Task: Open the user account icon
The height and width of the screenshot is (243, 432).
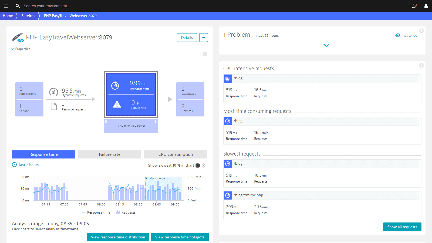Action: 426,6
